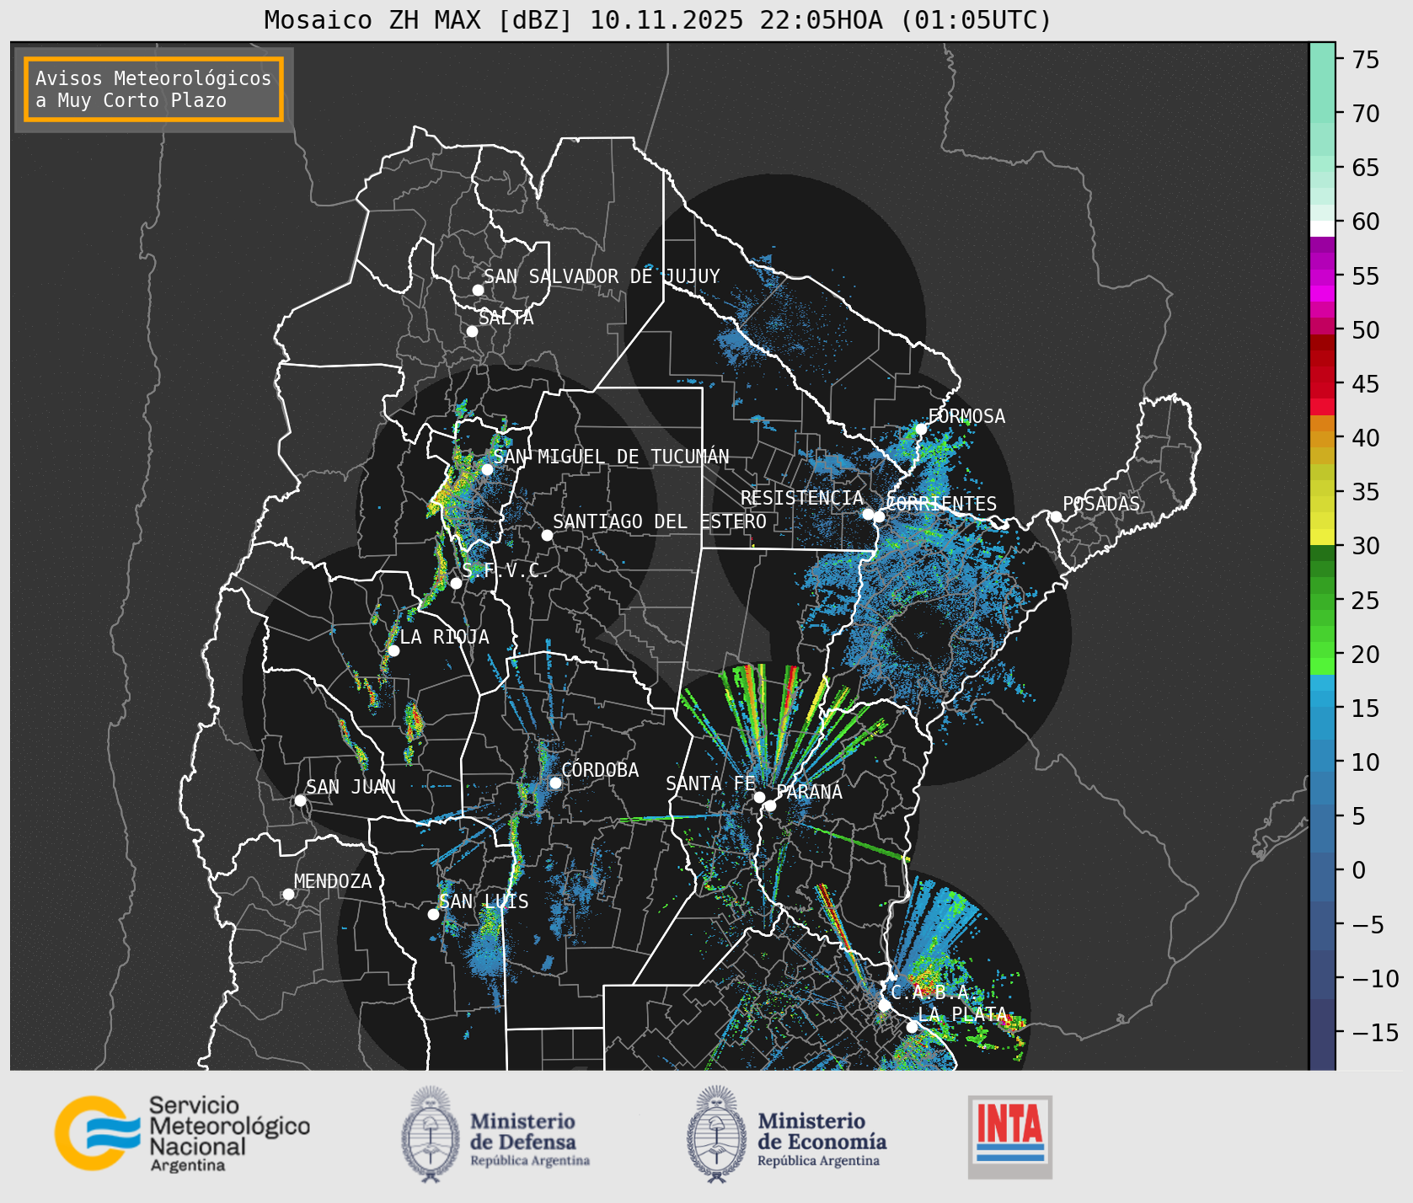Image resolution: width=1413 pixels, height=1203 pixels.
Task: Click the San Juan city marker
Action: [x=300, y=800]
